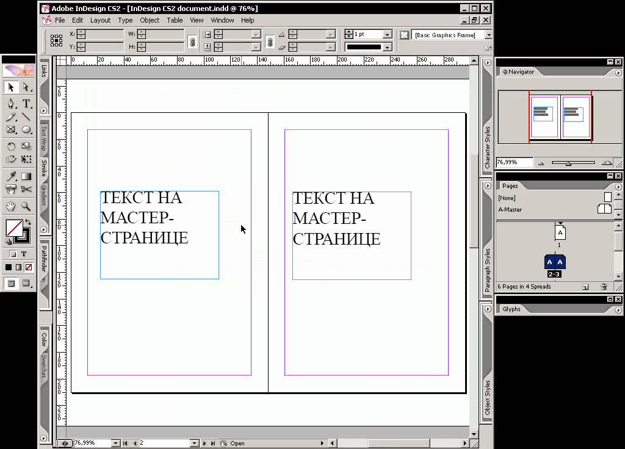Click the reference point locator grid

pyautogui.click(x=56, y=40)
